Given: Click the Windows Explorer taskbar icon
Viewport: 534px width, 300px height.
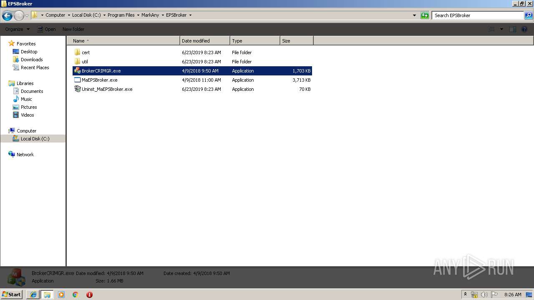Looking at the screenshot, I should point(47,295).
